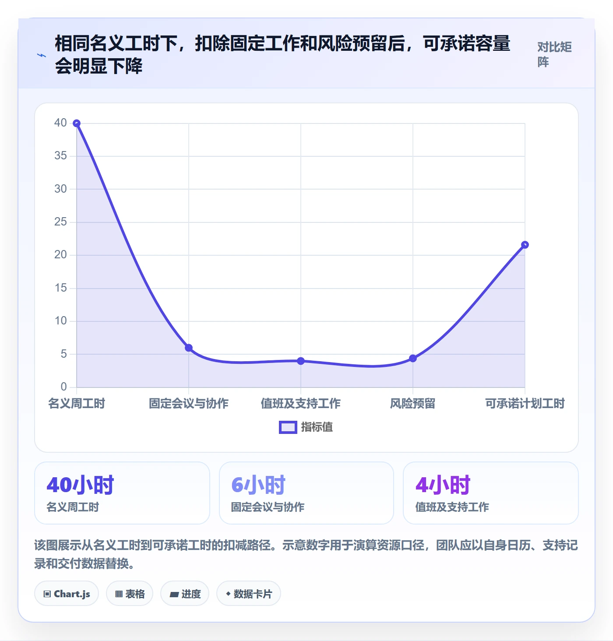Image resolution: width=613 pixels, height=641 pixels.
Task: Toggle the 指标值 legend color box
Action: tap(288, 427)
